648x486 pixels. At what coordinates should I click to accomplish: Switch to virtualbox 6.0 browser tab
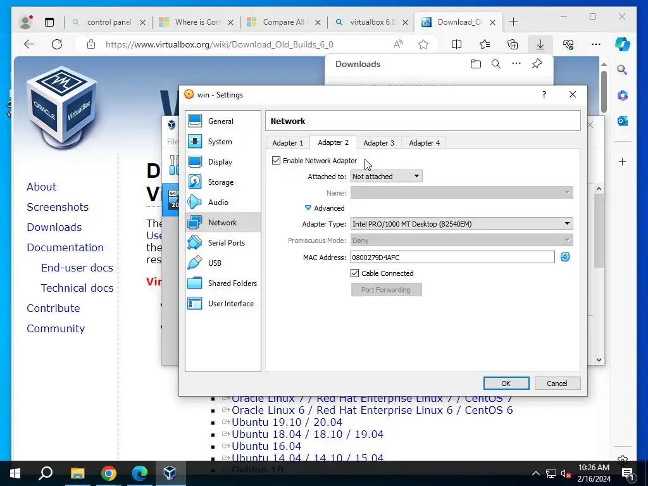pos(372,22)
